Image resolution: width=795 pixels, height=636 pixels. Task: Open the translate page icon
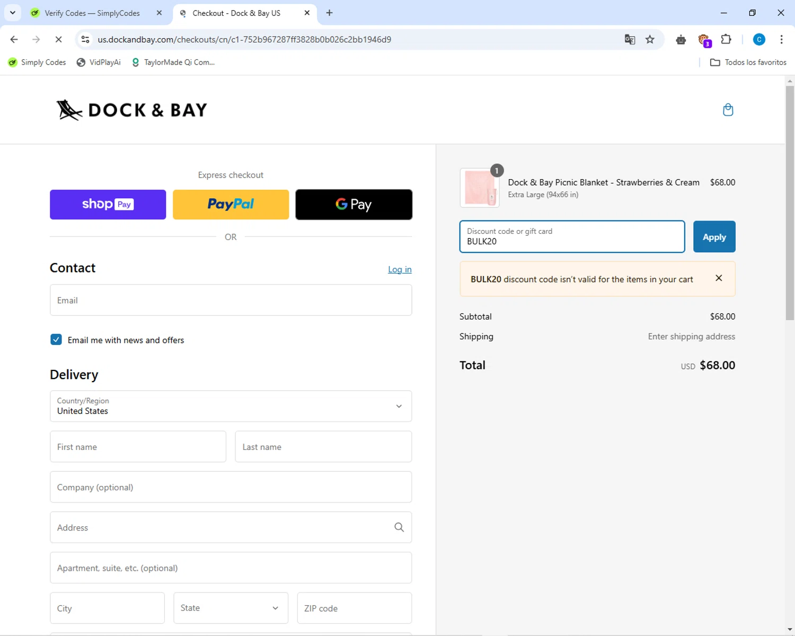click(x=630, y=39)
